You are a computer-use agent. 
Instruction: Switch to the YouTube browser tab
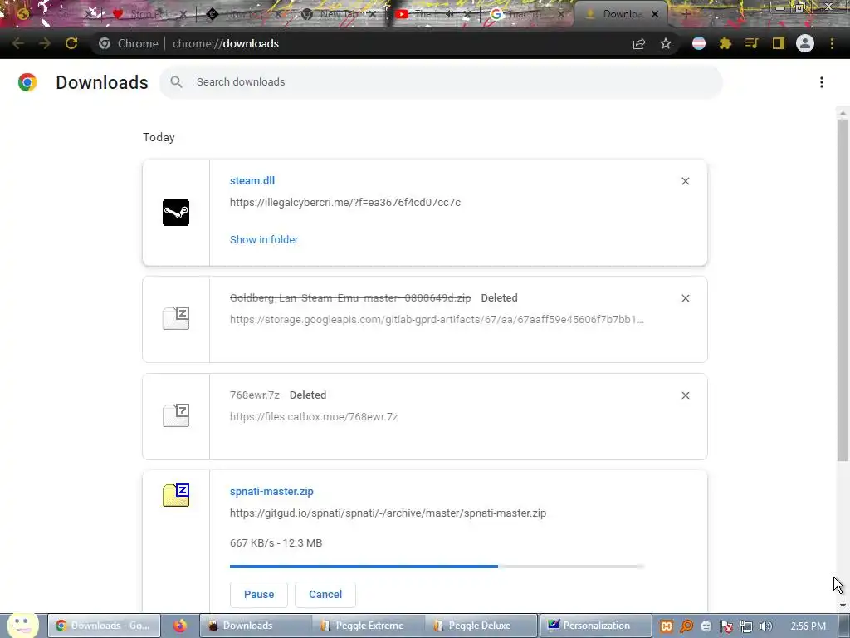tap(433, 14)
